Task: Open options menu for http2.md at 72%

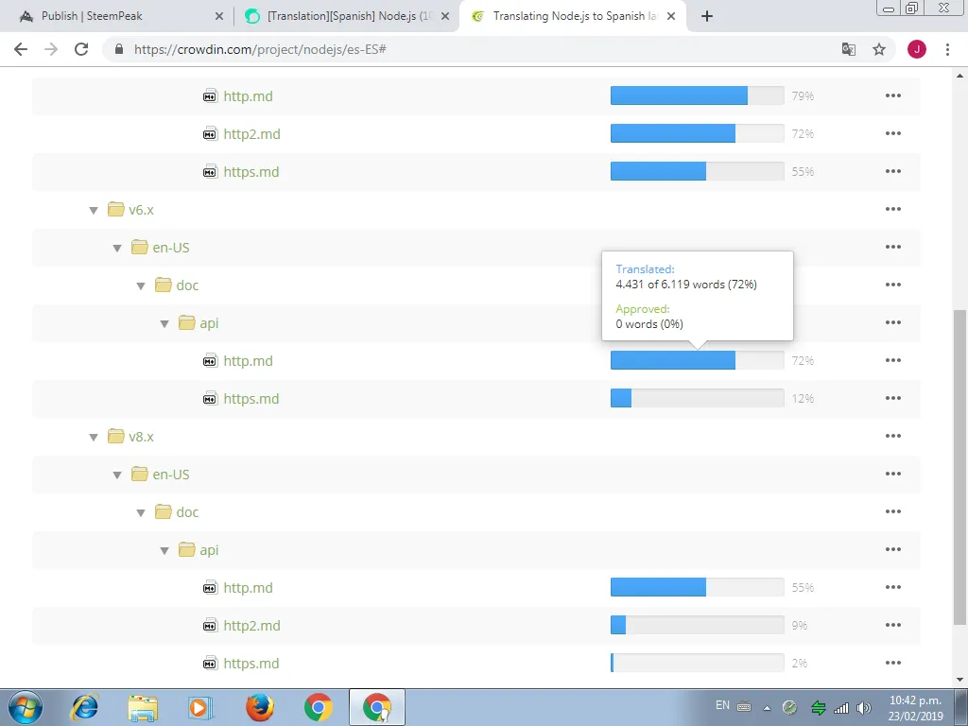Action: (x=893, y=133)
